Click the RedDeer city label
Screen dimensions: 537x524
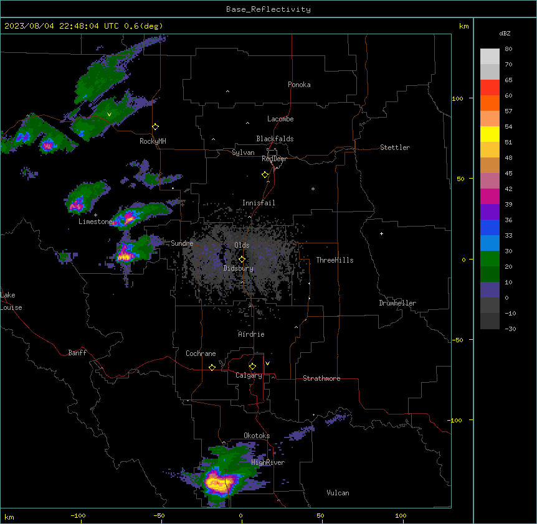pyautogui.click(x=274, y=159)
